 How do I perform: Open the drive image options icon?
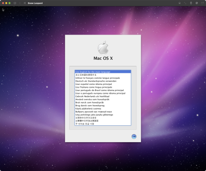(197, 3)
